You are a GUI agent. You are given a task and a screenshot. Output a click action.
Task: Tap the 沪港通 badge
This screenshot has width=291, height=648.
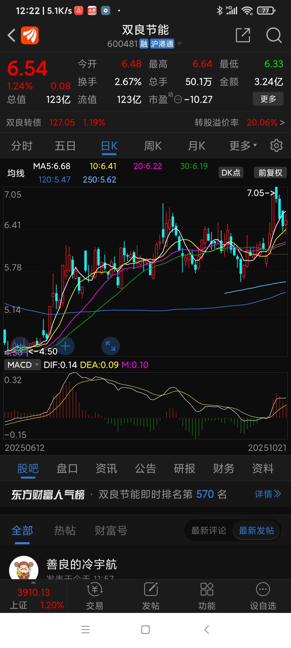click(x=162, y=44)
